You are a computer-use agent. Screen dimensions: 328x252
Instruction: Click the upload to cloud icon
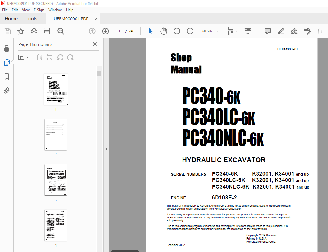(x=34, y=31)
